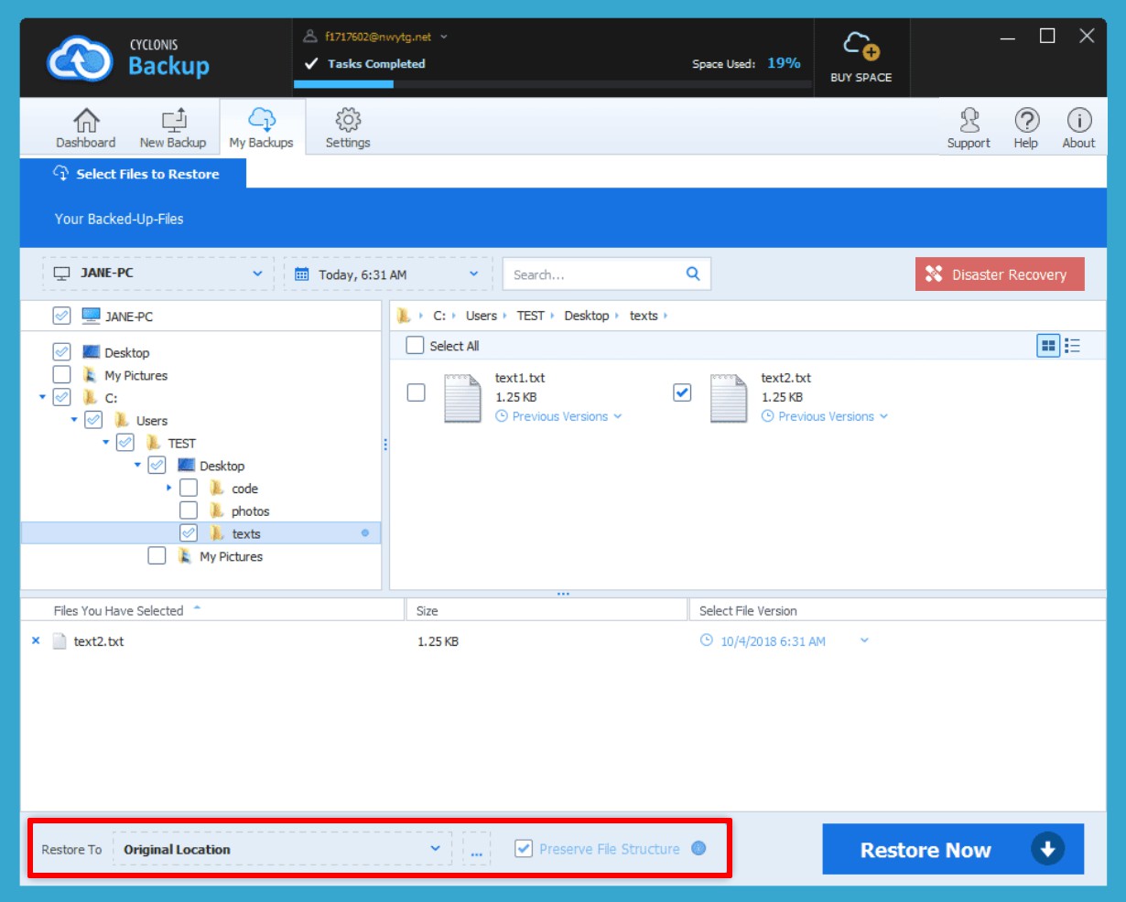Viewport: 1126px width, 902px height.
Task: Check the text1.txt file checkbox
Action: (416, 392)
